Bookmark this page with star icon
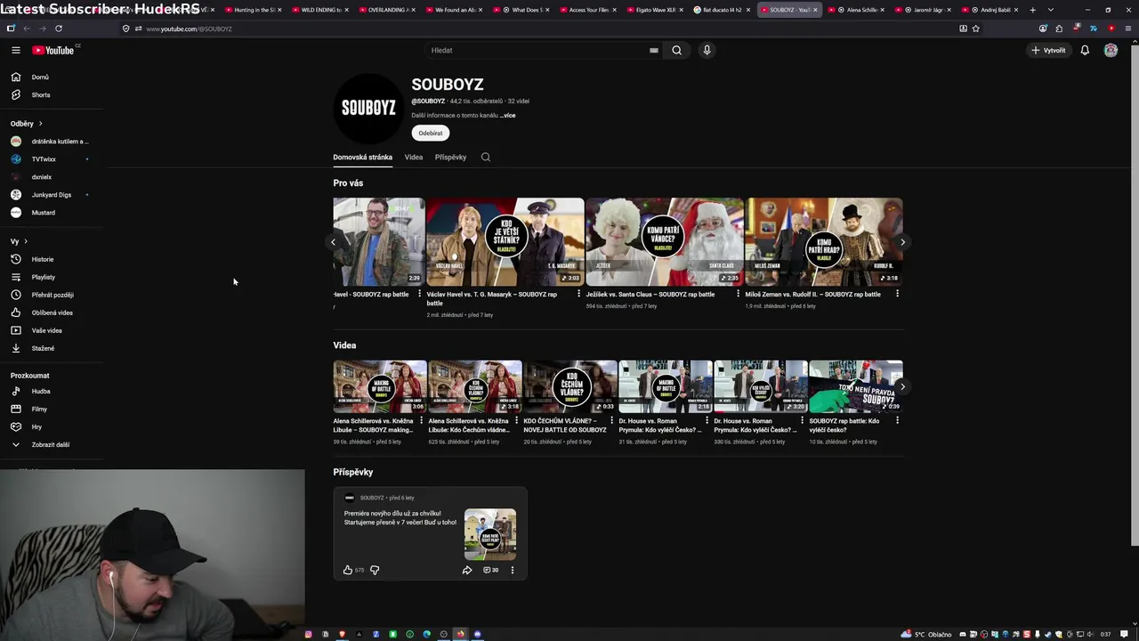Viewport: 1139px width, 641px height. [x=976, y=28]
